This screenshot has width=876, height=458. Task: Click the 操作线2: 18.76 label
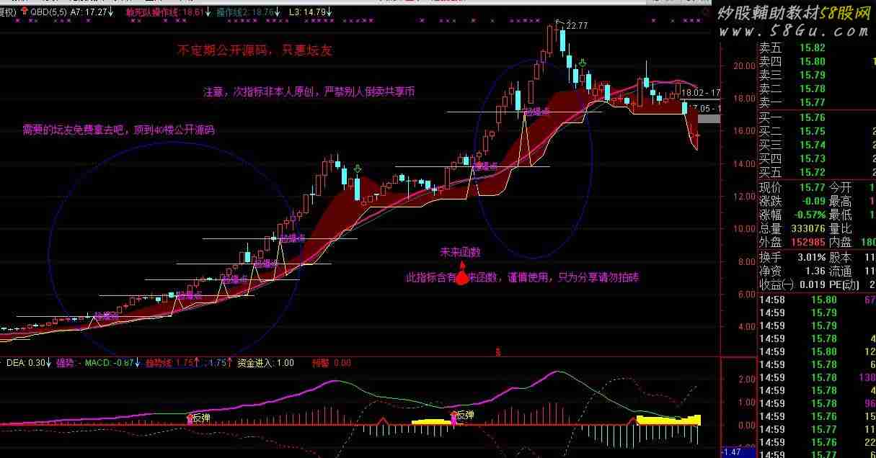pyautogui.click(x=244, y=12)
